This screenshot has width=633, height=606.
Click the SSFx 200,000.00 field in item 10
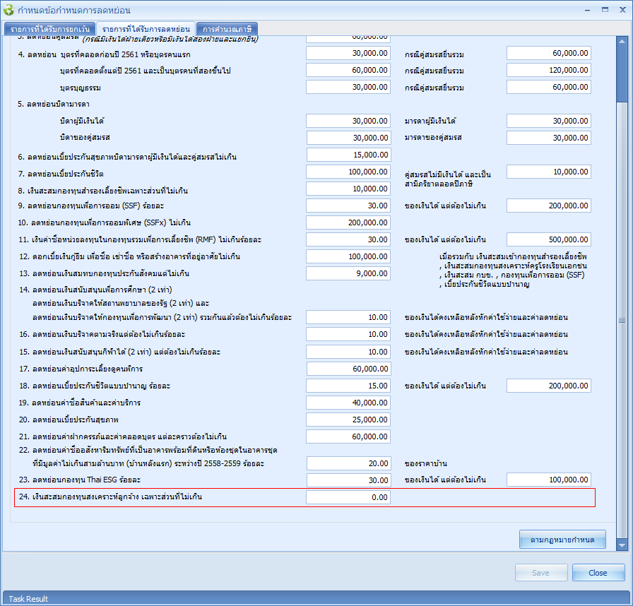[x=348, y=222]
